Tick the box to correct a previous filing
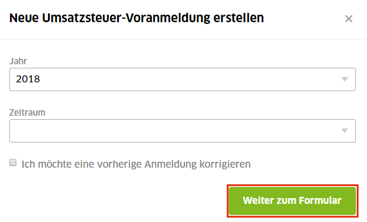Viewport: 367px width, 222px height. pyautogui.click(x=13, y=162)
